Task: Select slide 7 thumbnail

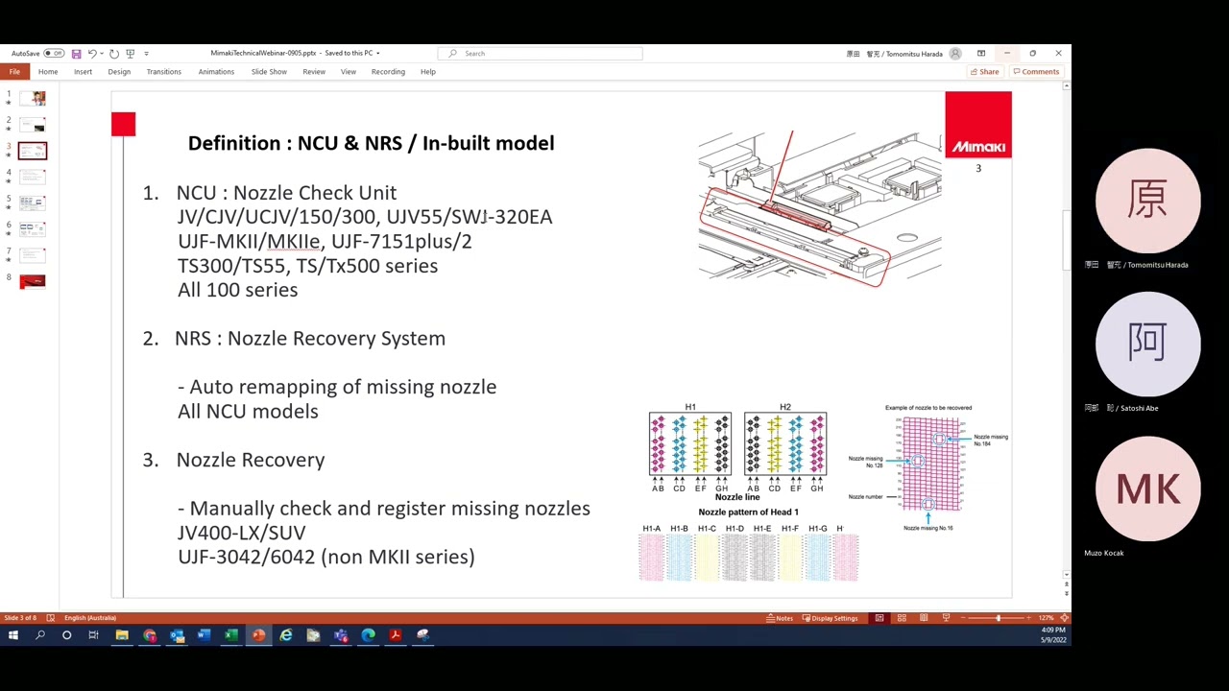Action: [33, 254]
